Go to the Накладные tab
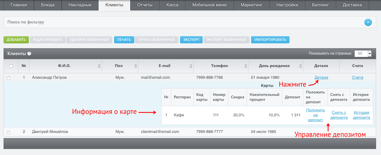This screenshot has height=155, width=381. pyautogui.click(x=80, y=5)
